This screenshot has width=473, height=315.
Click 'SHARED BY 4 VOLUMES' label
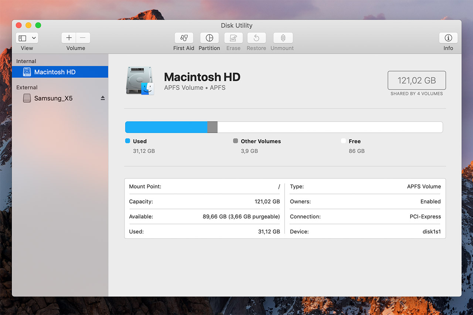tap(416, 94)
